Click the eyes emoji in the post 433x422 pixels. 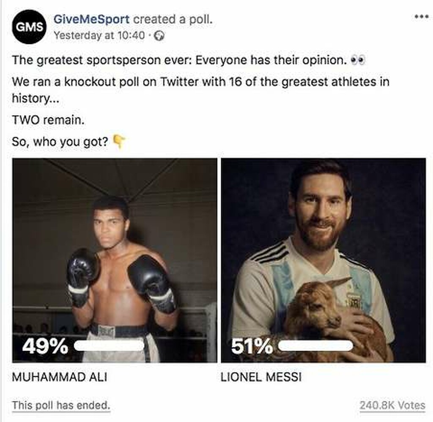(x=358, y=60)
